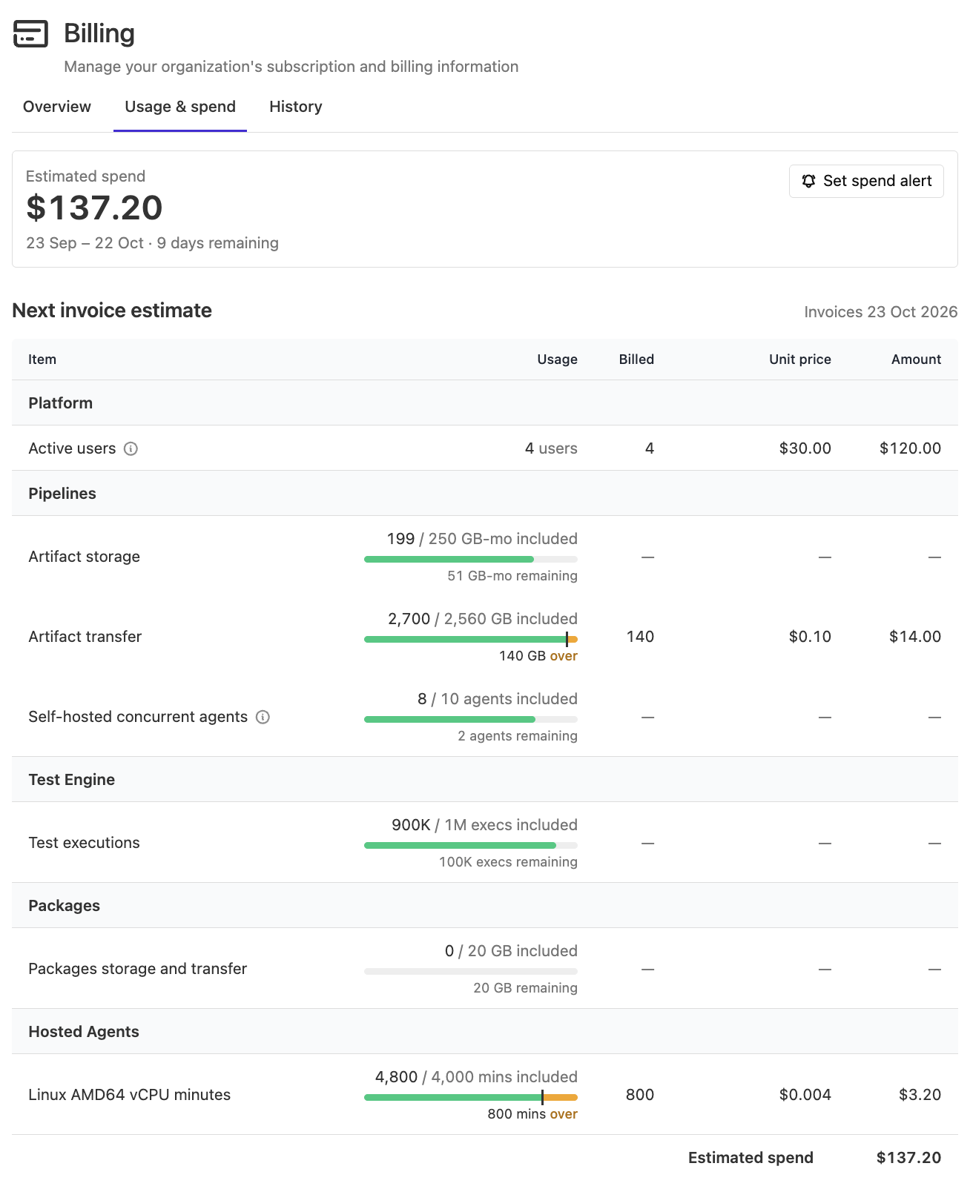The image size is (973, 1189).
Task: Click the Item column header
Action: coord(42,360)
